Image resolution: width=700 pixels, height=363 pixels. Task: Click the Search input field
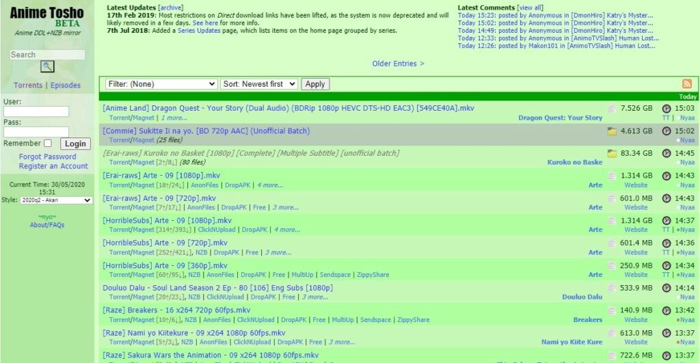click(47, 55)
